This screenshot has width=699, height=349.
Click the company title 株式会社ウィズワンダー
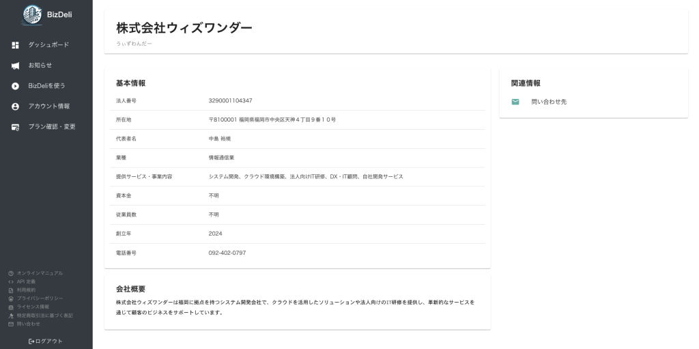click(x=184, y=28)
